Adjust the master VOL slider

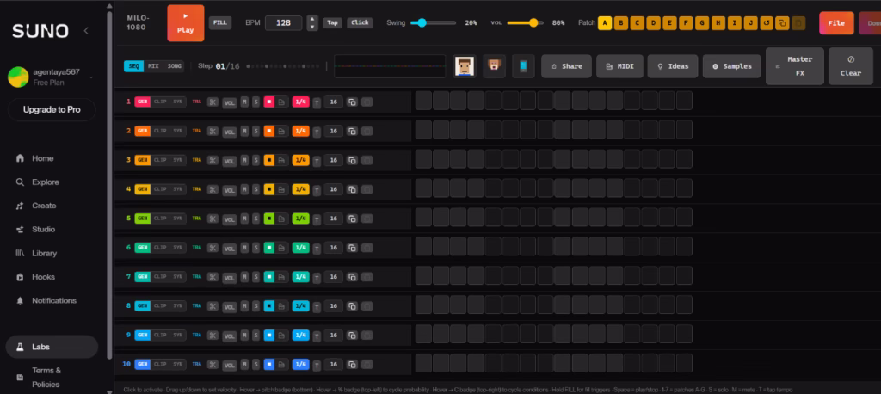[526, 23]
